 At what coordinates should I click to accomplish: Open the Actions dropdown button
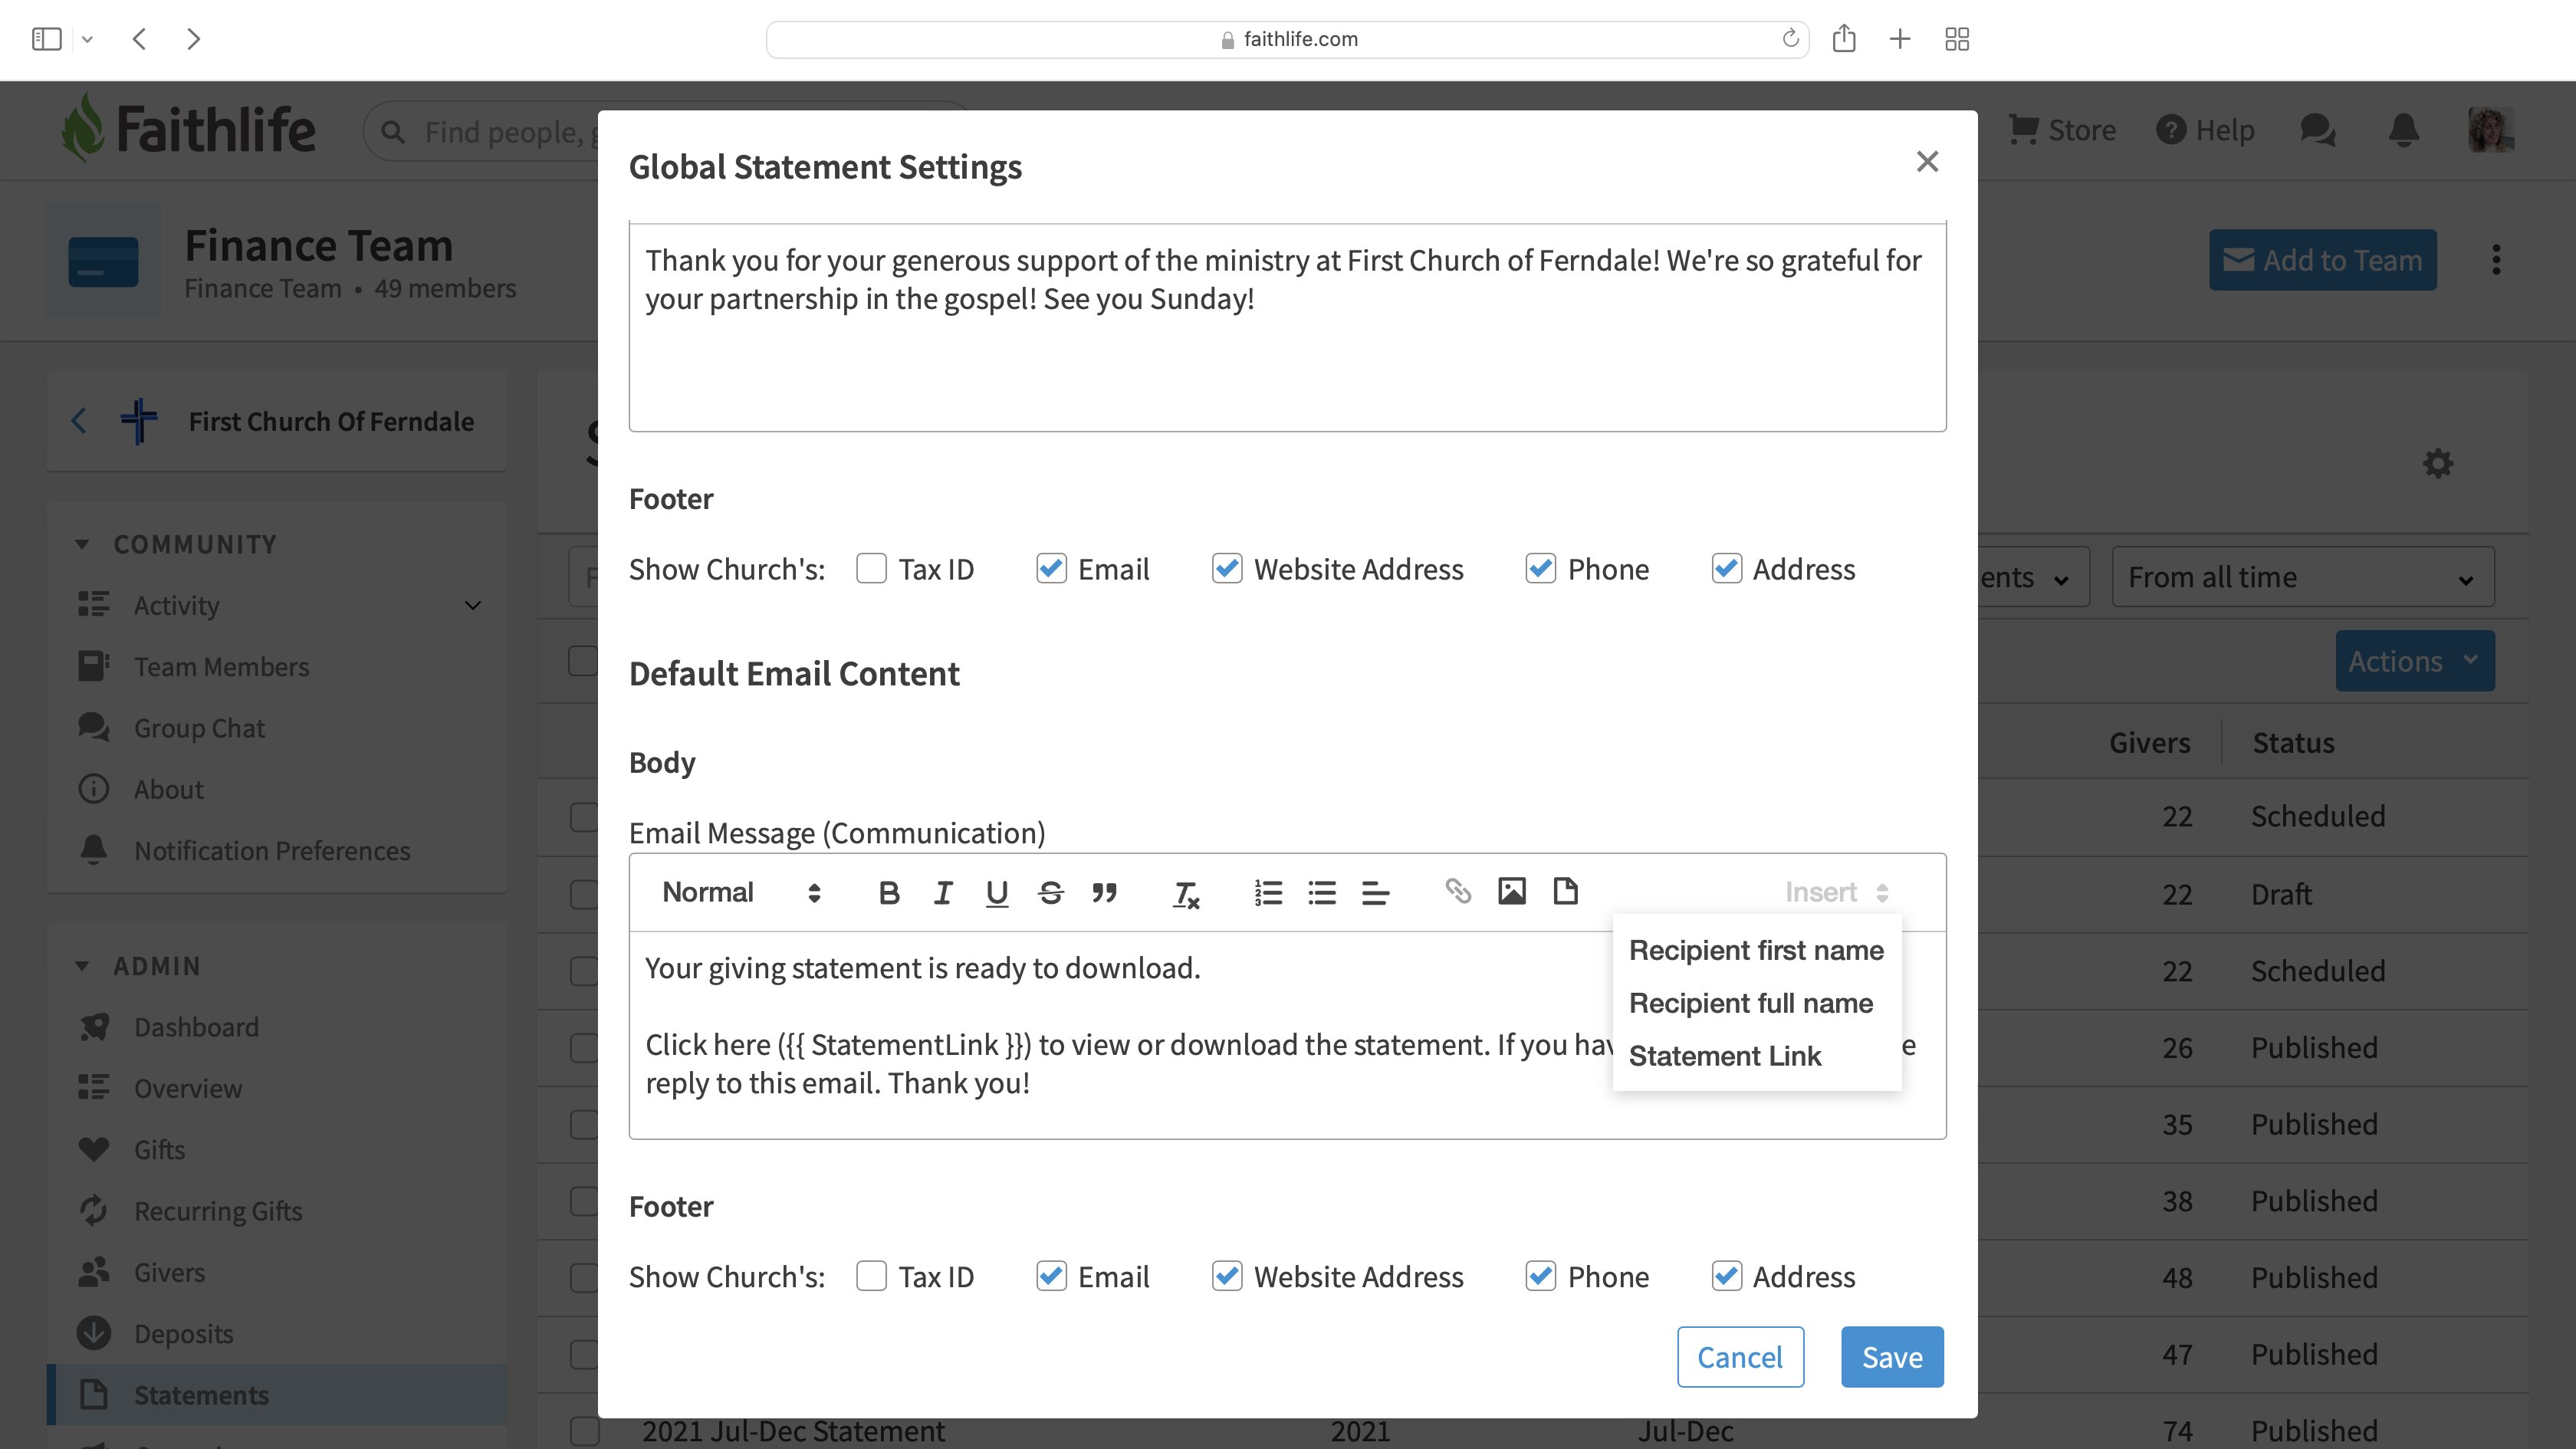[2414, 661]
